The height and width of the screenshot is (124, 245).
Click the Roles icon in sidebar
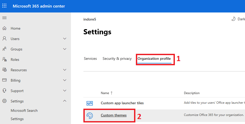(4, 60)
